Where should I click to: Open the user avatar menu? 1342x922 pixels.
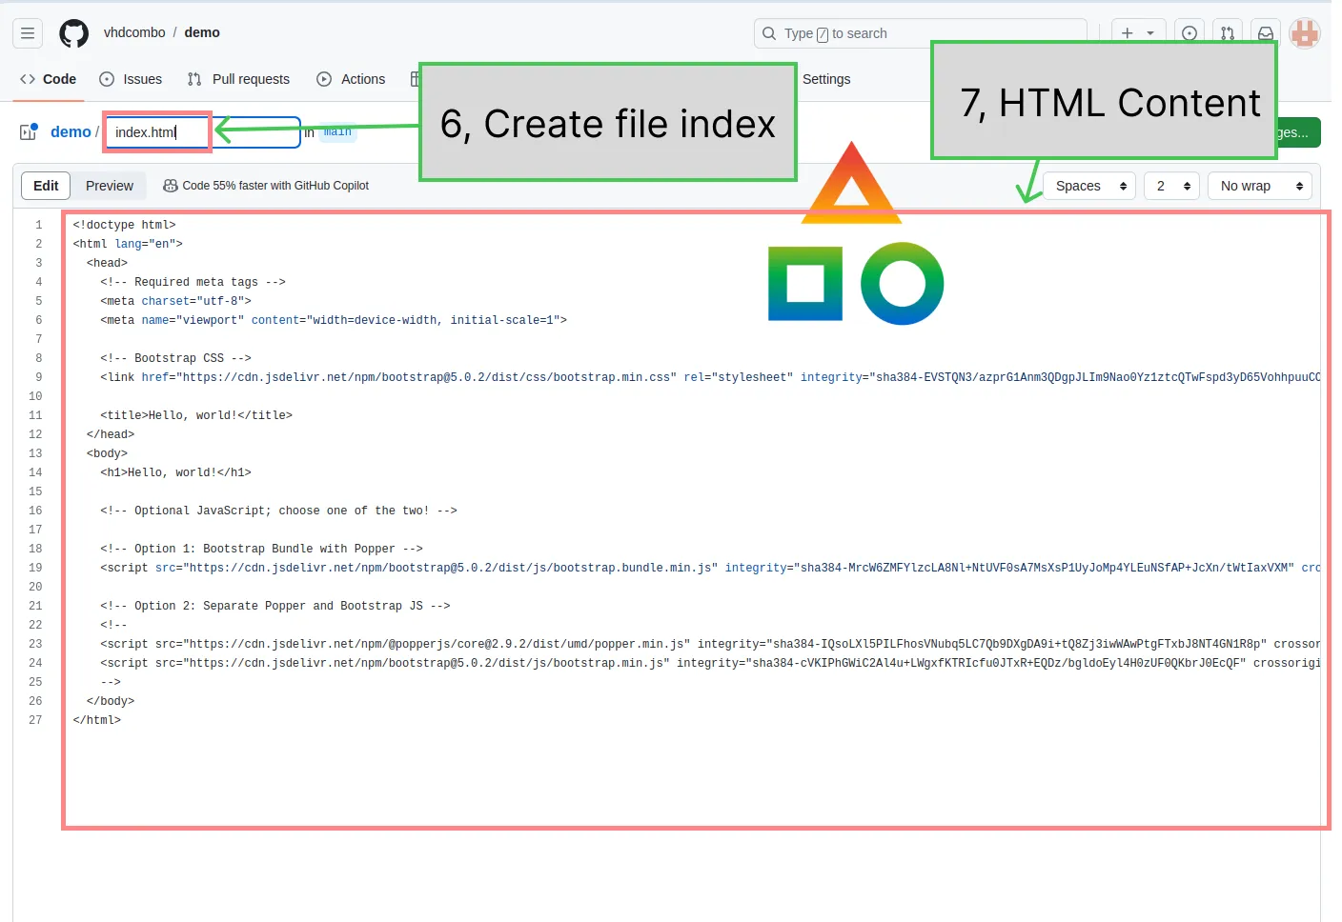pos(1304,33)
